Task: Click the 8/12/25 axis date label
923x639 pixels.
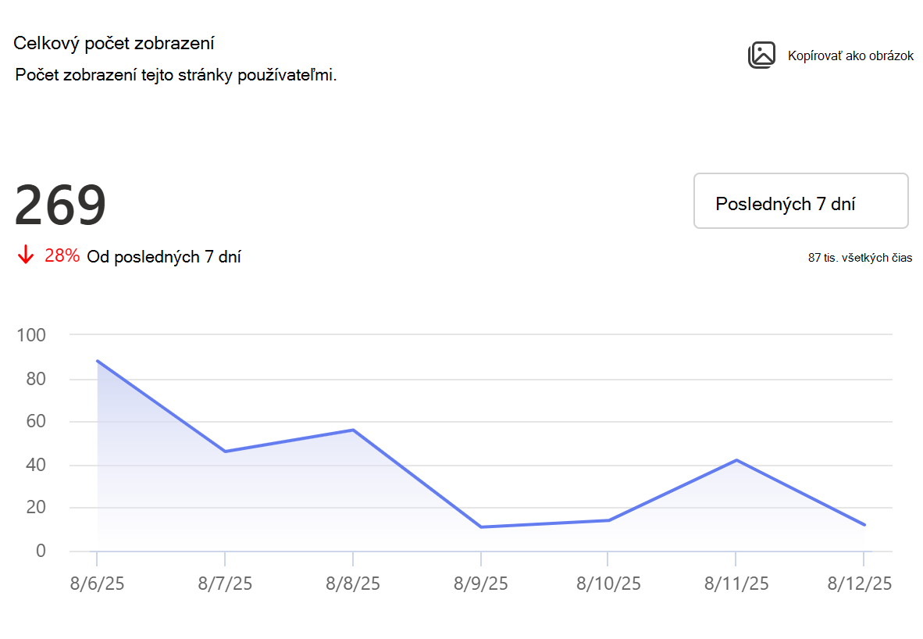Action: (860, 584)
